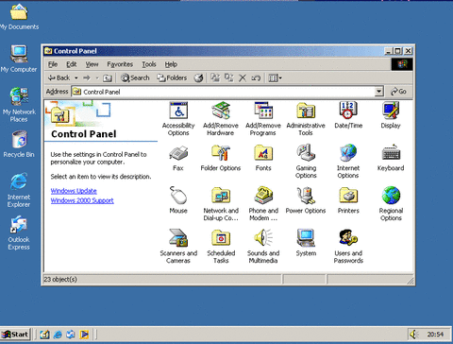Select My Documents desktop icon

tap(19, 16)
